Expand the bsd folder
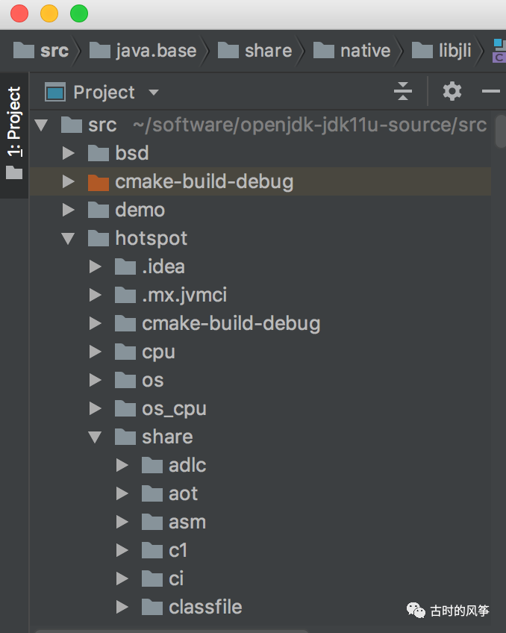The image size is (506, 633). (x=69, y=153)
